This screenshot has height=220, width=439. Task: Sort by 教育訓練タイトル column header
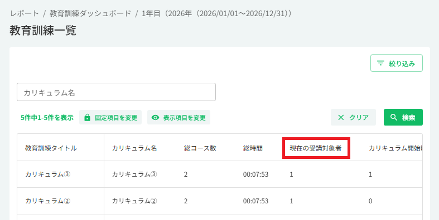(x=51, y=148)
